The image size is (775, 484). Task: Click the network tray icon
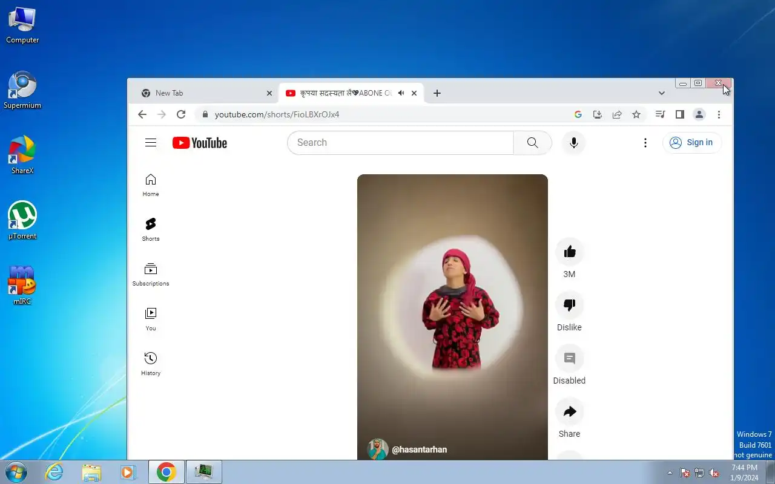coord(699,473)
